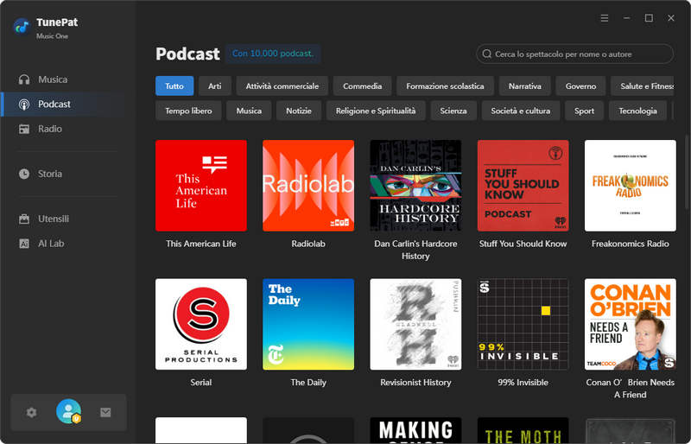Click the clock icon beside Storia
The height and width of the screenshot is (444, 691).
point(24,174)
